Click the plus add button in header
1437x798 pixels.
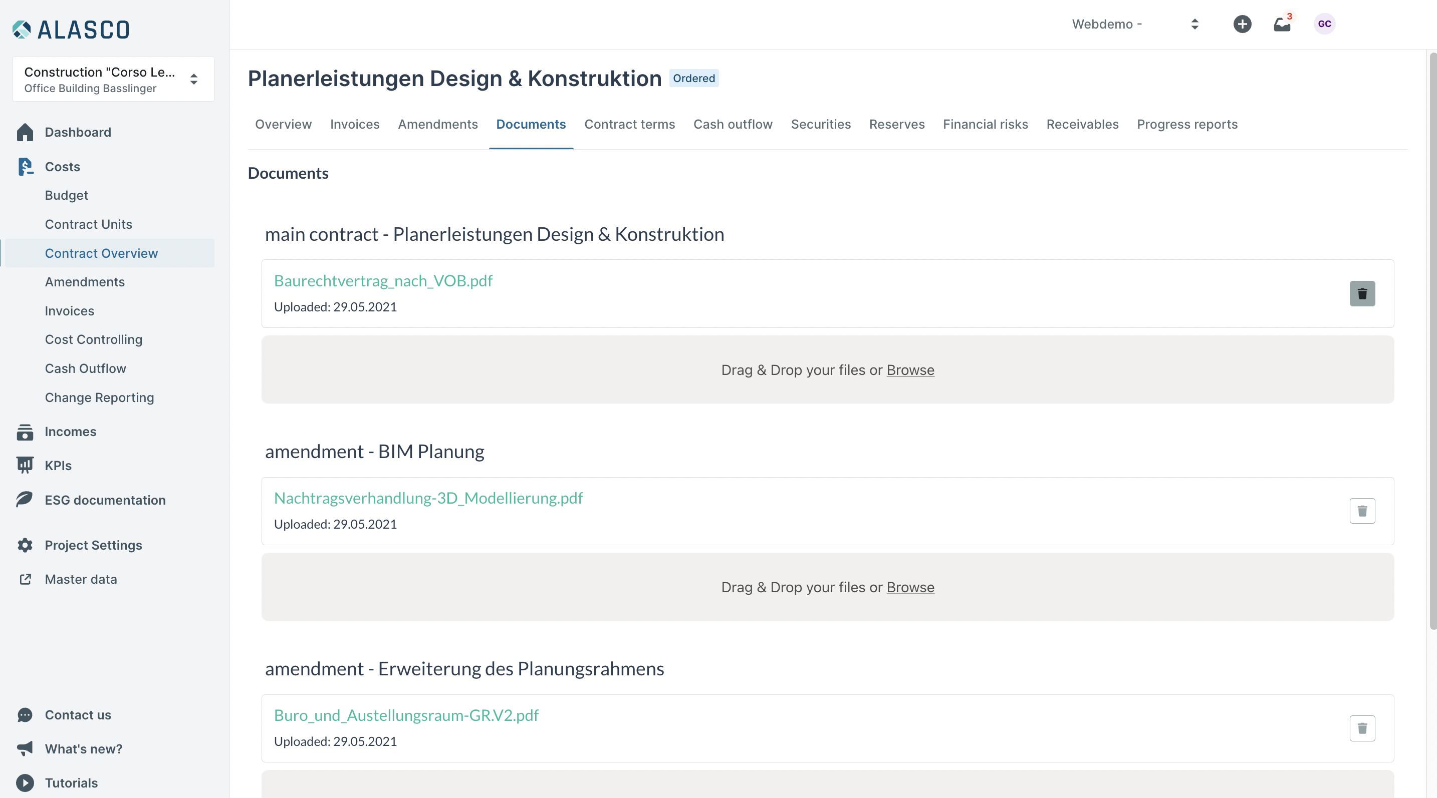pyautogui.click(x=1242, y=24)
